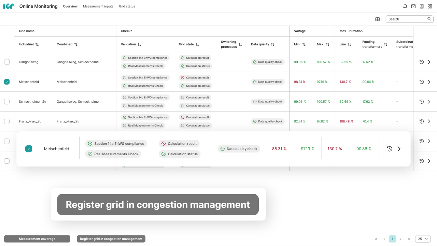Open the documentation icon in the header
The width and height of the screenshot is (437, 246).
422,6
